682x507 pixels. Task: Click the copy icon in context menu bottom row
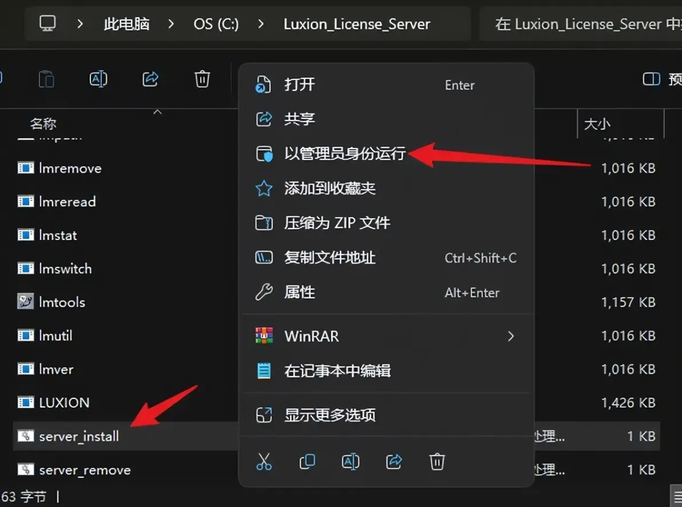click(x=307, y=461)
